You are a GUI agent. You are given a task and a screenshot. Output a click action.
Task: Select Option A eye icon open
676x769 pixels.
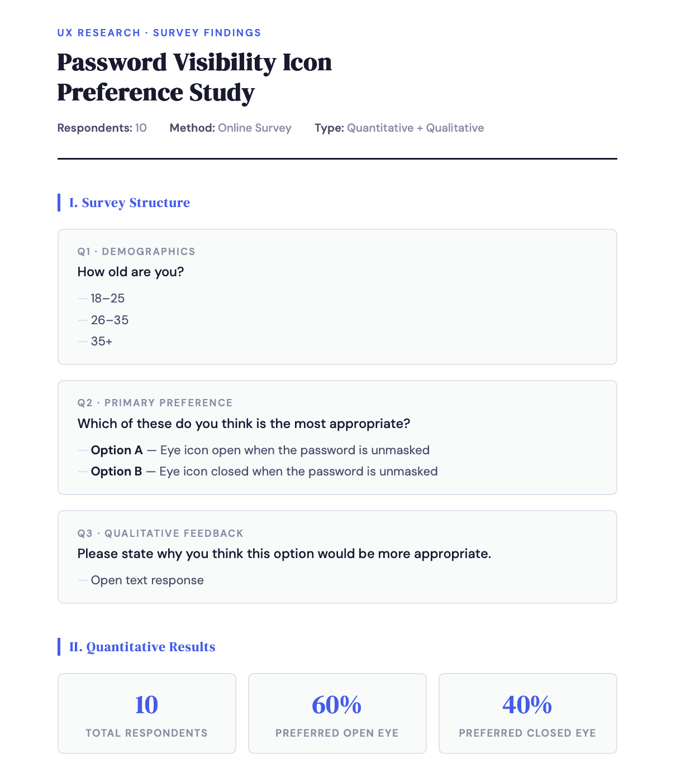(x=260, y=450)
